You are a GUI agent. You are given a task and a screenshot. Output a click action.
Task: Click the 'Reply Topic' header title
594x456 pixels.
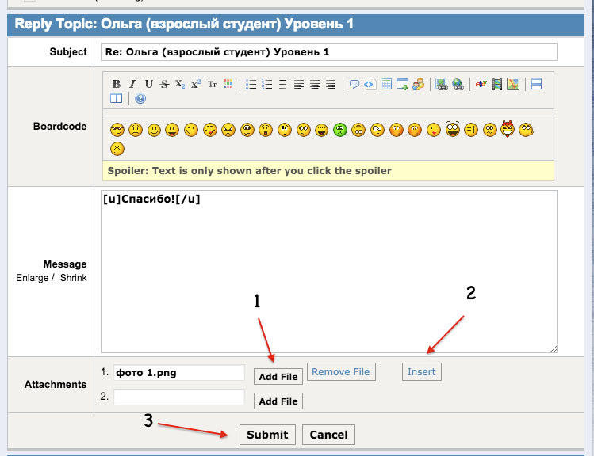click(x=184, y=24)
